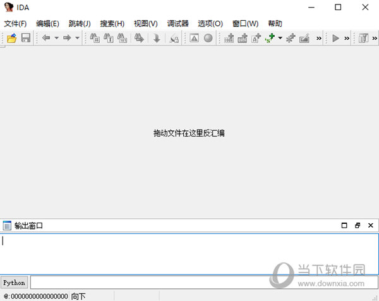The height and width of the screenshot is (301, 379).
Task: Jump back with the left arrow icon
Action: (x=46, y=38)
